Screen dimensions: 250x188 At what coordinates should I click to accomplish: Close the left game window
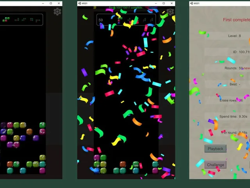(59, 4)
